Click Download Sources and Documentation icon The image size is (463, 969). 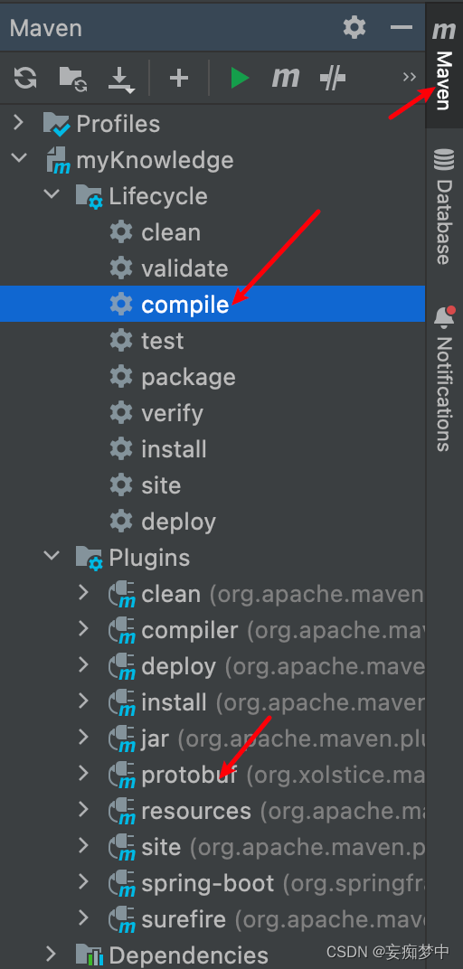pos(120,80)
